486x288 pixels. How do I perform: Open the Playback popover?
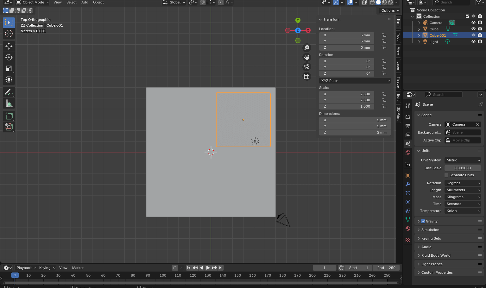coord(26,268)
